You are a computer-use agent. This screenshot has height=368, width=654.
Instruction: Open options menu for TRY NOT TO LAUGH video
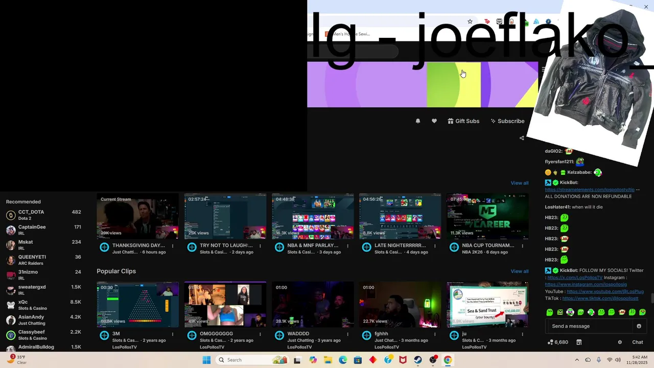pyautogui.click(x=260, y=246)
